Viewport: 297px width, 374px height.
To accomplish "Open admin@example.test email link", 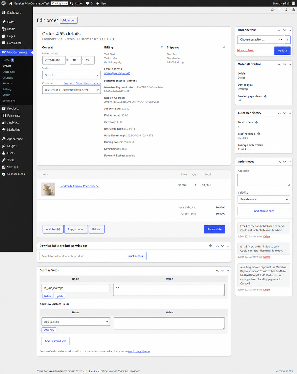I will (117, 73).
